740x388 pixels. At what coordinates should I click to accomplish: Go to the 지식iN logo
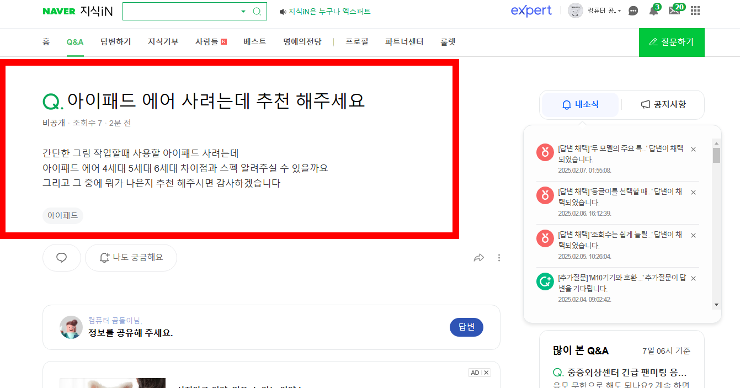coord(97,11)
